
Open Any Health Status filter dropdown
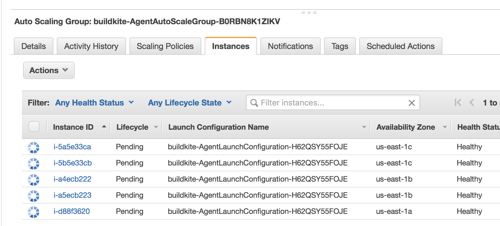pyautogui.click(x=95, y=103)
